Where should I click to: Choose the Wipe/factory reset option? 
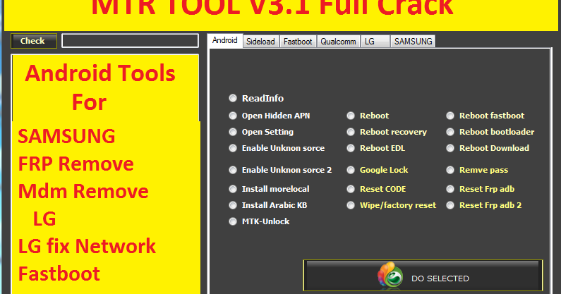[351, 205]
